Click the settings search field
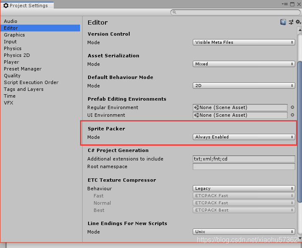The image size is (302, 248). (235, 12)
